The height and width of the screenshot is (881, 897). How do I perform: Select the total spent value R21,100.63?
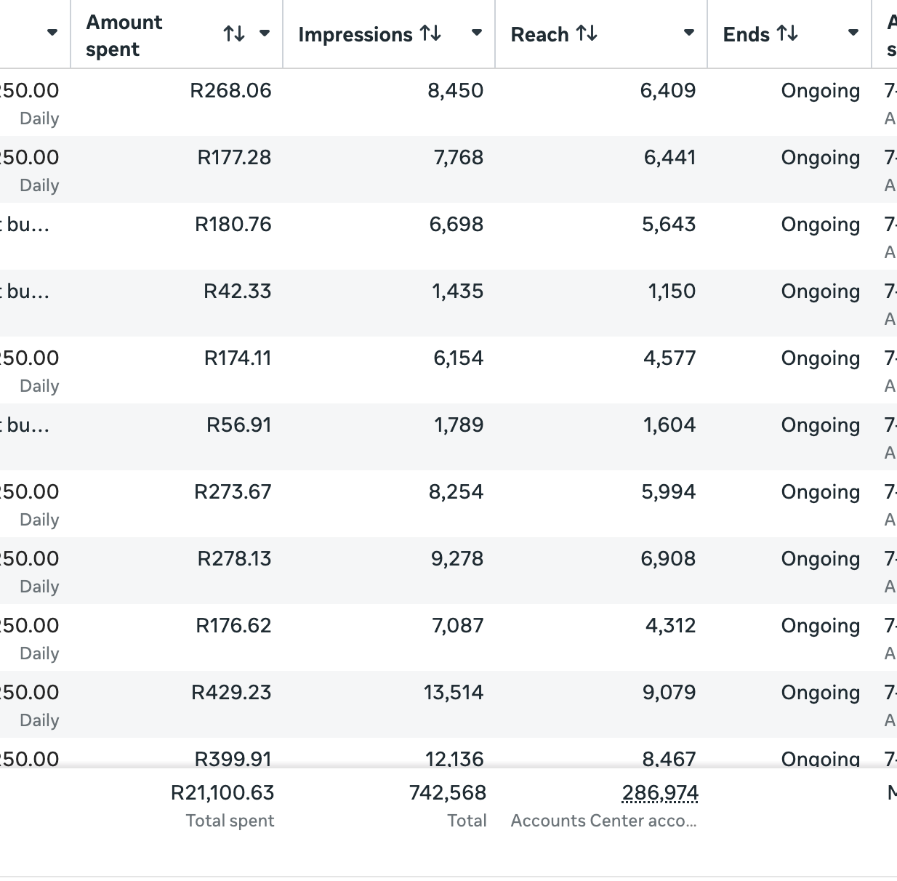[224, 793]
